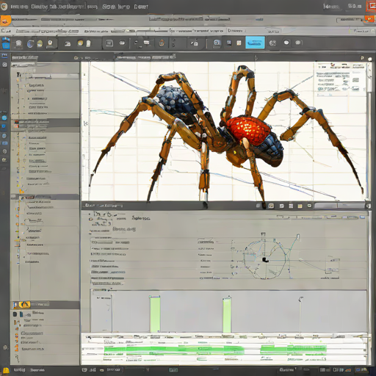
Task: Click the white speech-bubble icon in the main toolbar
Action: pyautogui.click(x=286, y=43)
